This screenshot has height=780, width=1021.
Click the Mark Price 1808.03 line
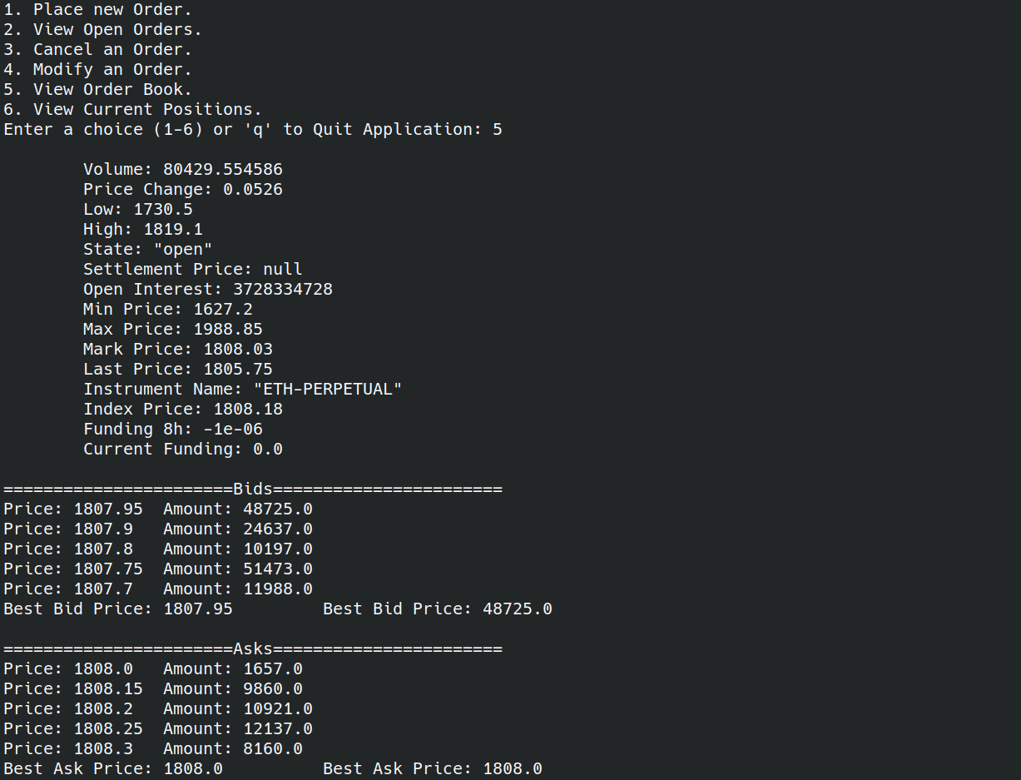click(x=178, y=350)
